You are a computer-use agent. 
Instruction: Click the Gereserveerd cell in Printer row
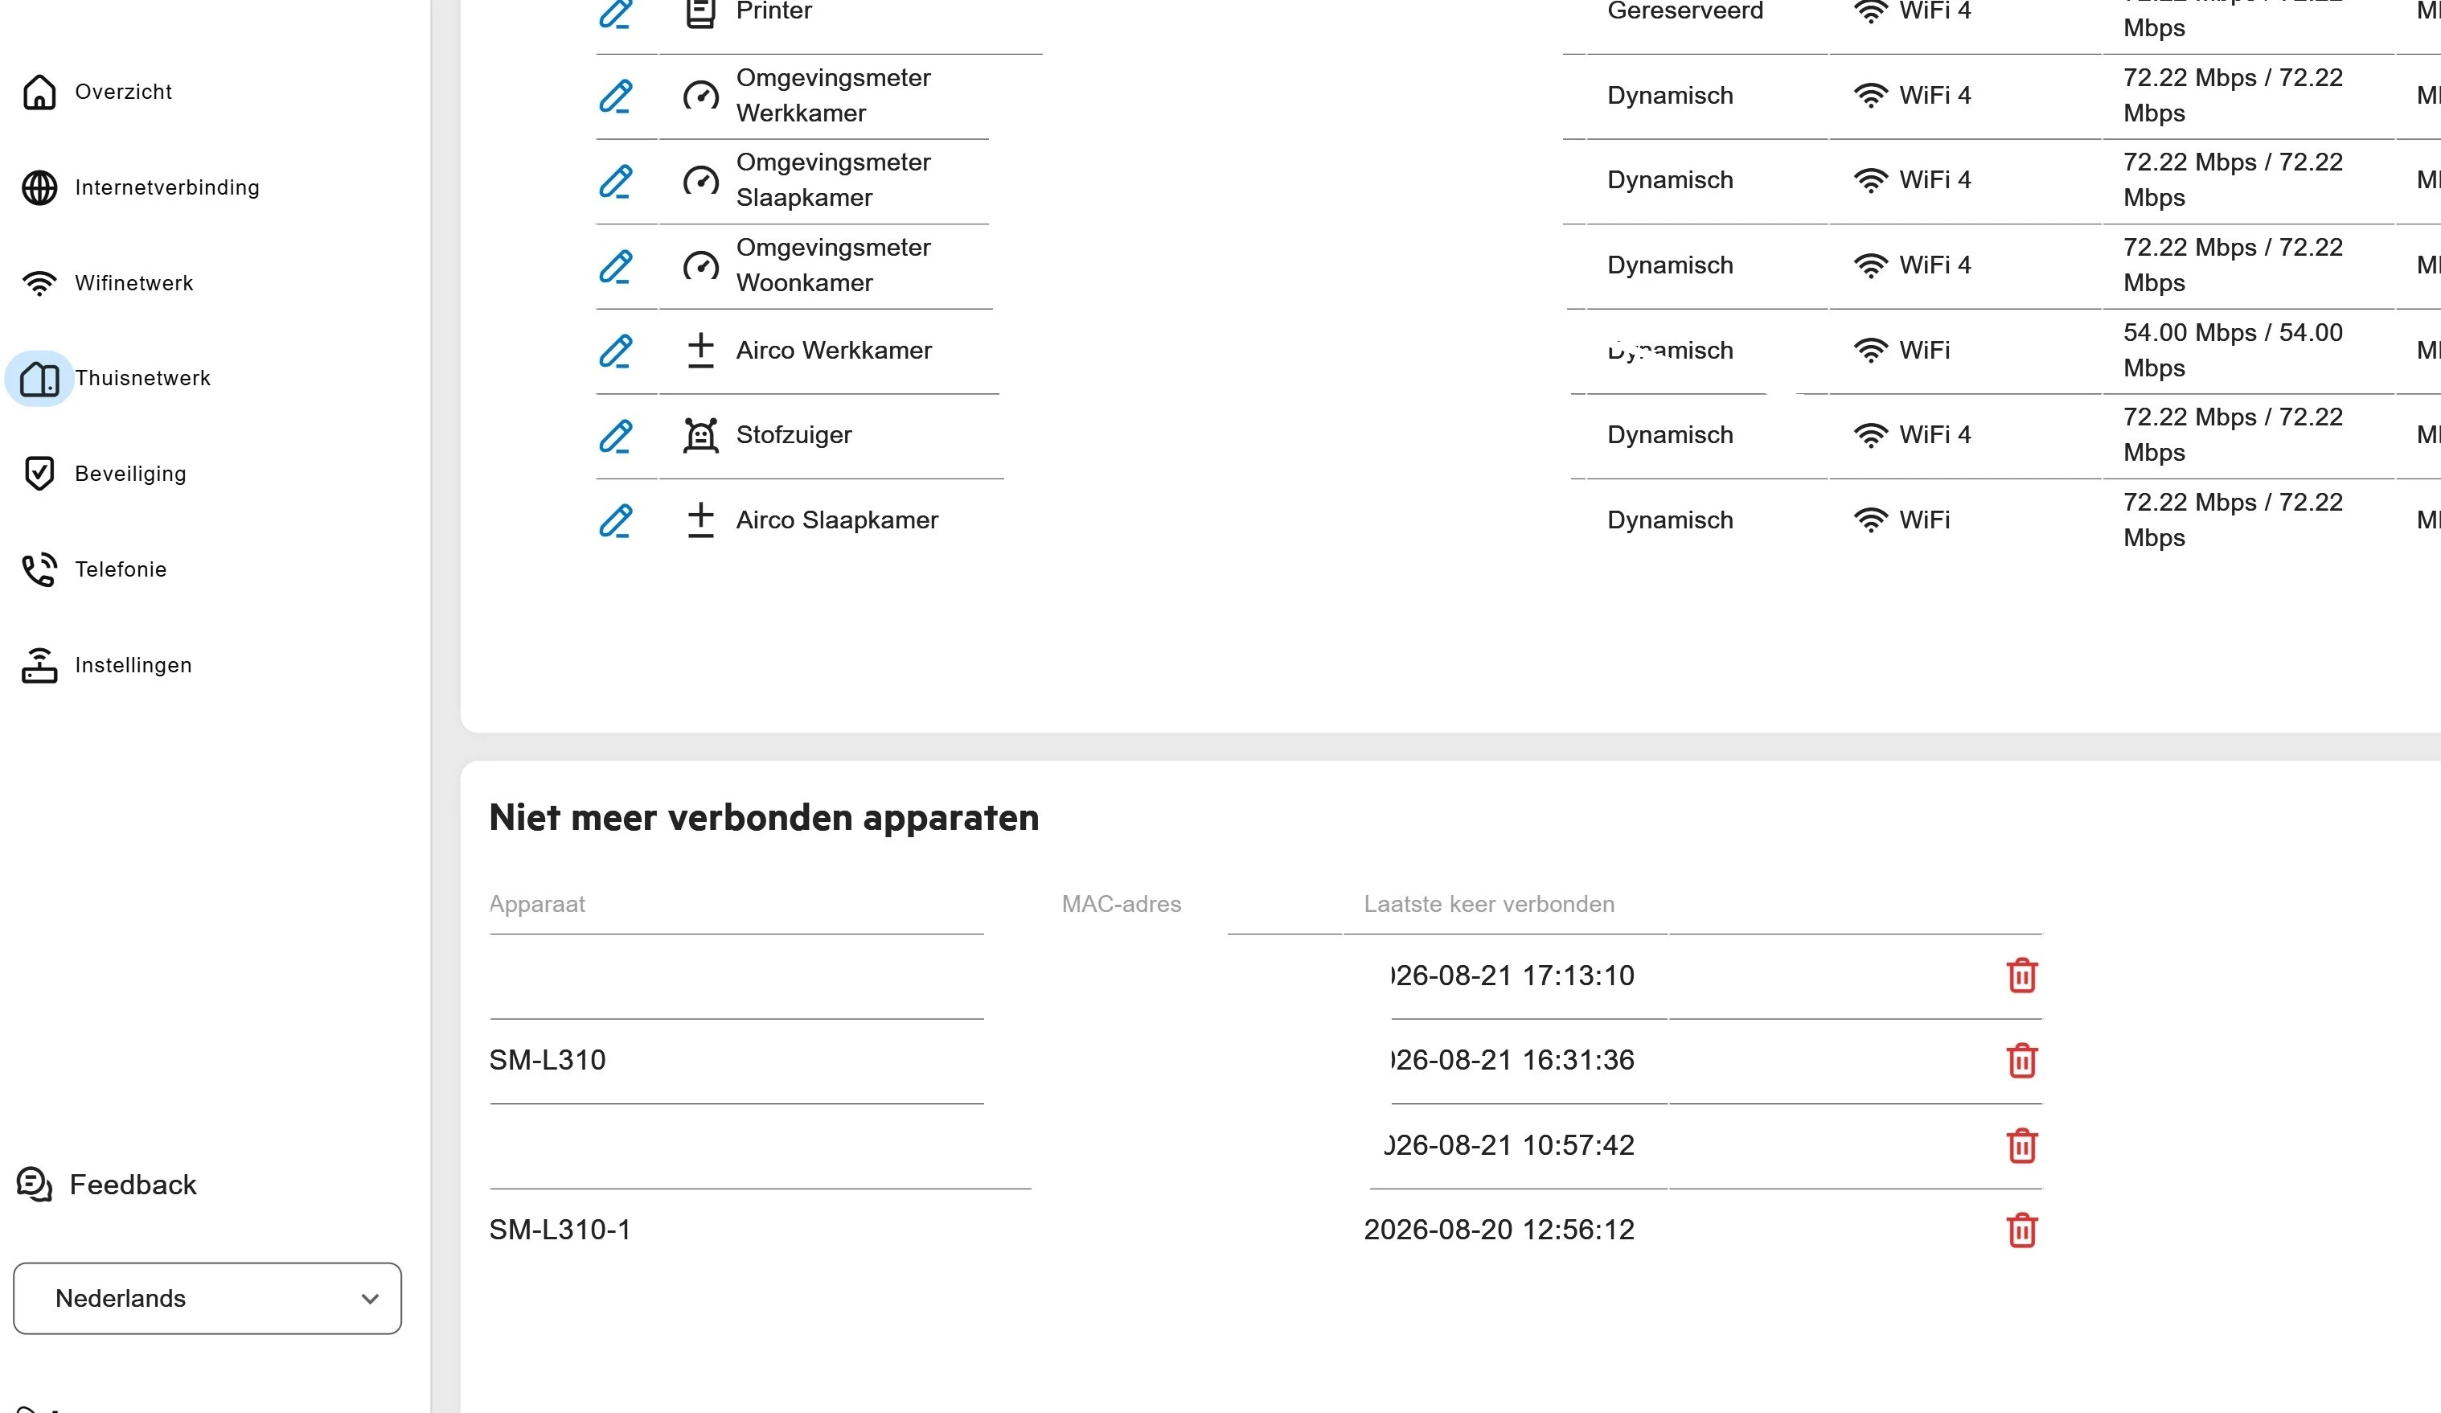pyautogui.click(x=1685, y=11)
